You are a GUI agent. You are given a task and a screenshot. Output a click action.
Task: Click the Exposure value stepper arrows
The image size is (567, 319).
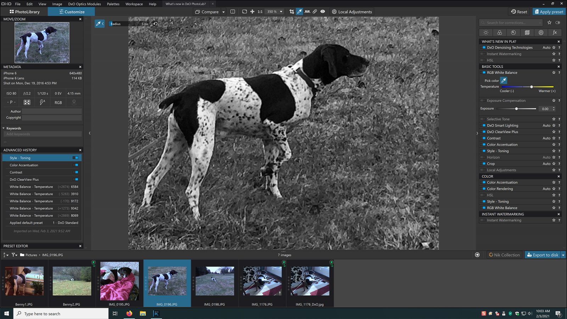click(554, 109)
